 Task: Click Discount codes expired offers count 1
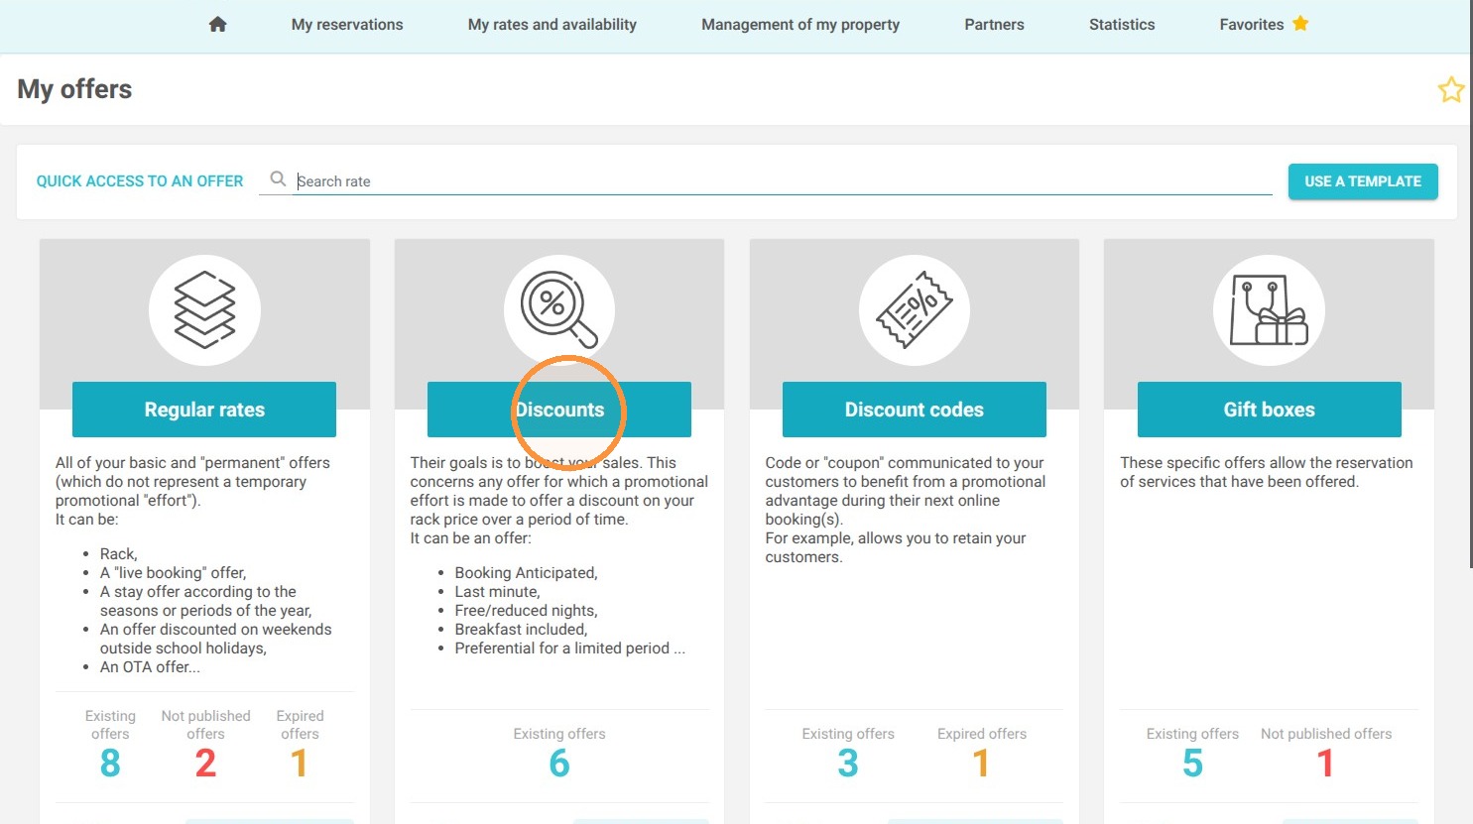coord(981,763)
